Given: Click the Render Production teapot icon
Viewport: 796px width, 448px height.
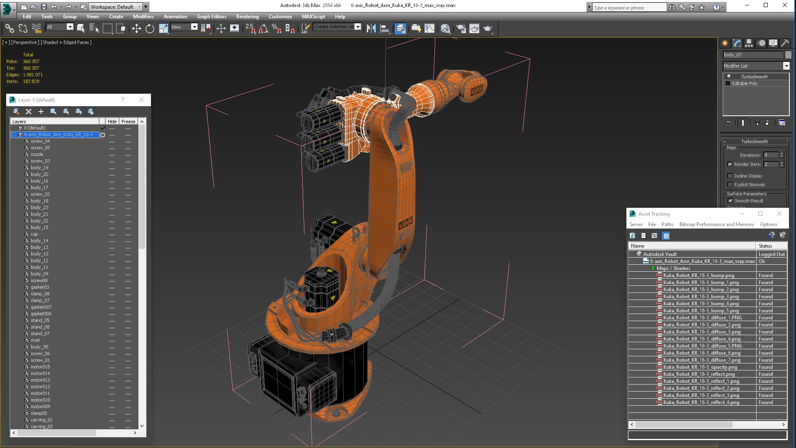Looking at the screenshot, I should [488, 28].
